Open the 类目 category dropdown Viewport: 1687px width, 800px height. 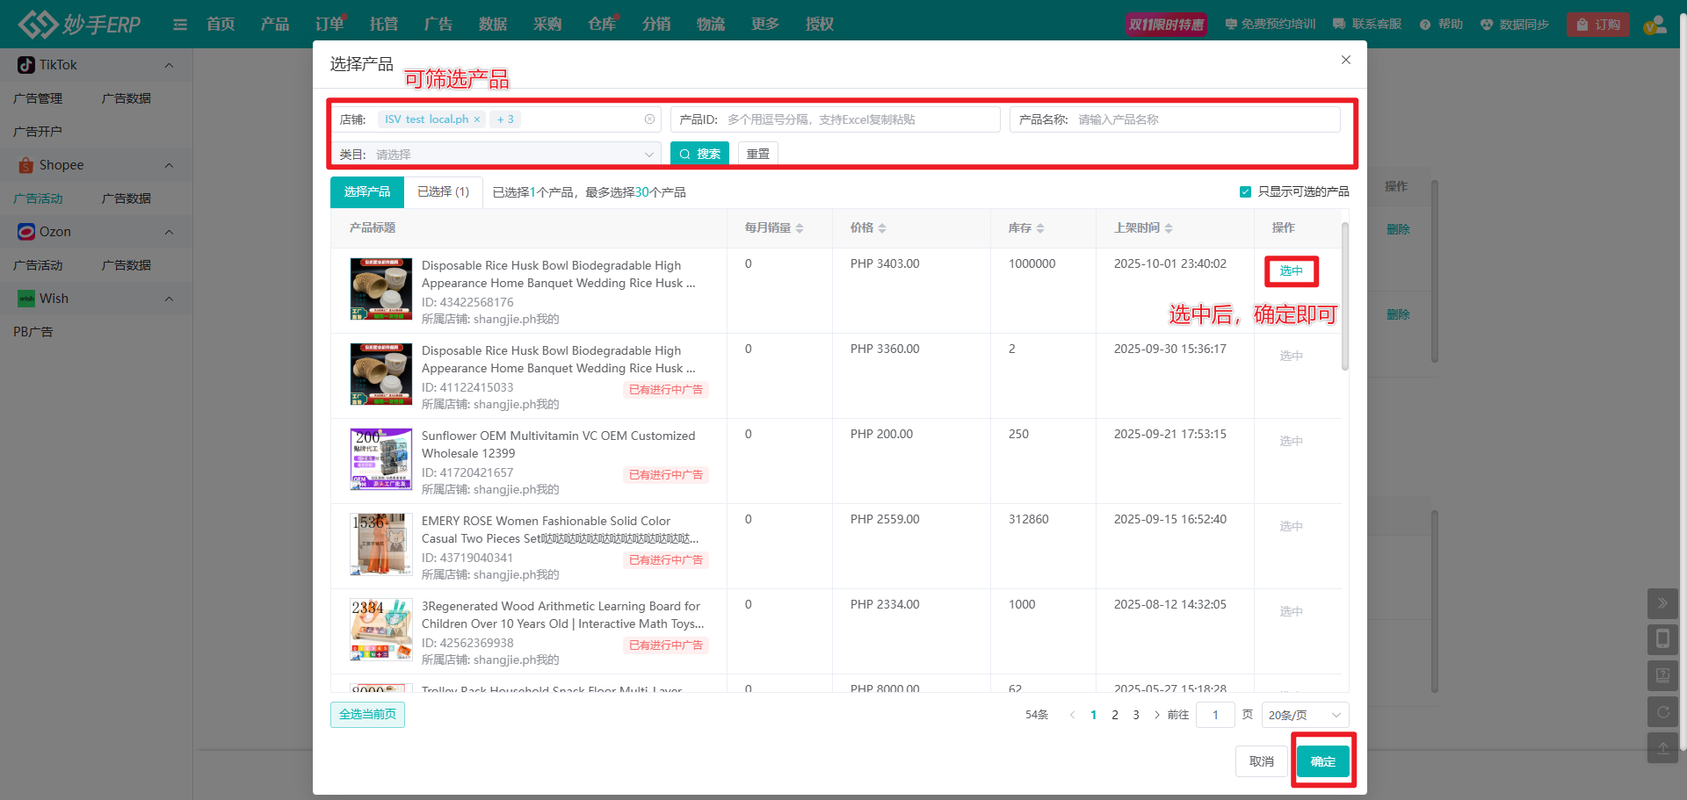pos(497,155)
